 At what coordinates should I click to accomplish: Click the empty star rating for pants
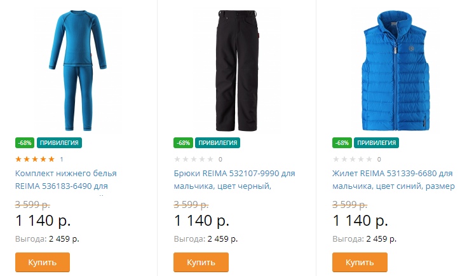pyautogui.click(x=194, y=159)
